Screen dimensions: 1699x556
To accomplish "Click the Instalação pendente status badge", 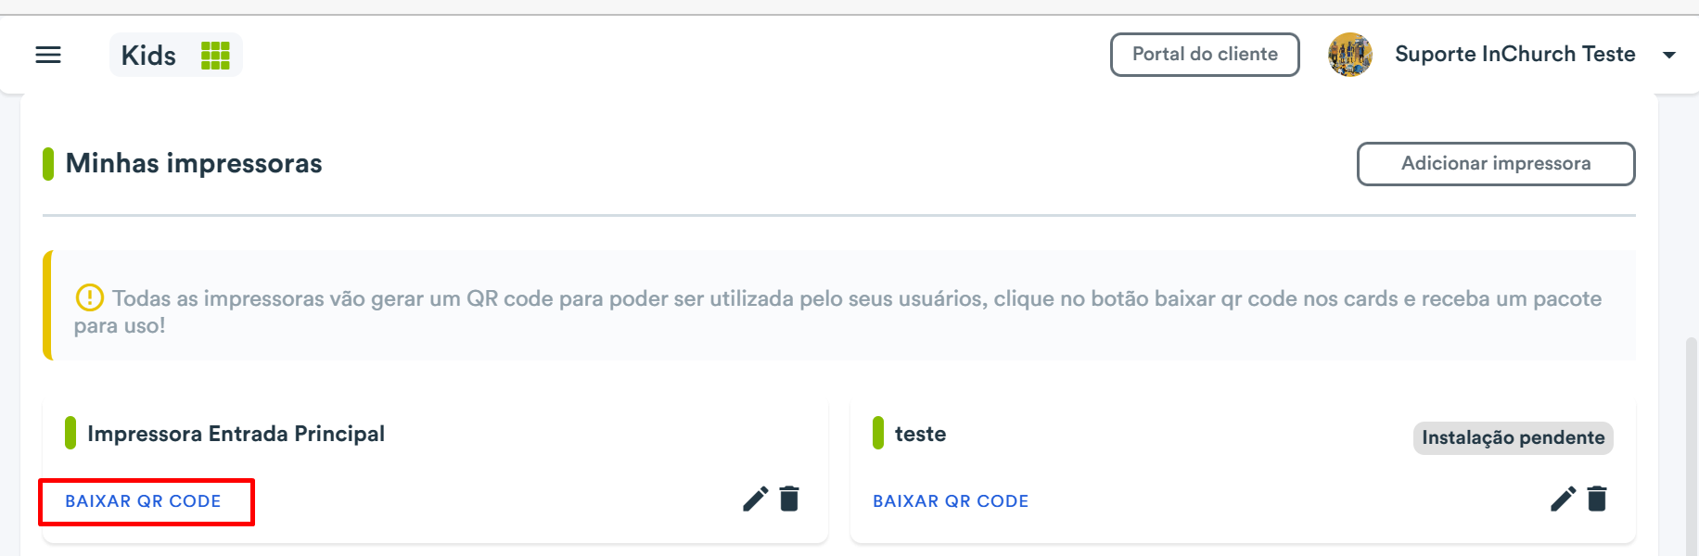I will pos(1514,438).
